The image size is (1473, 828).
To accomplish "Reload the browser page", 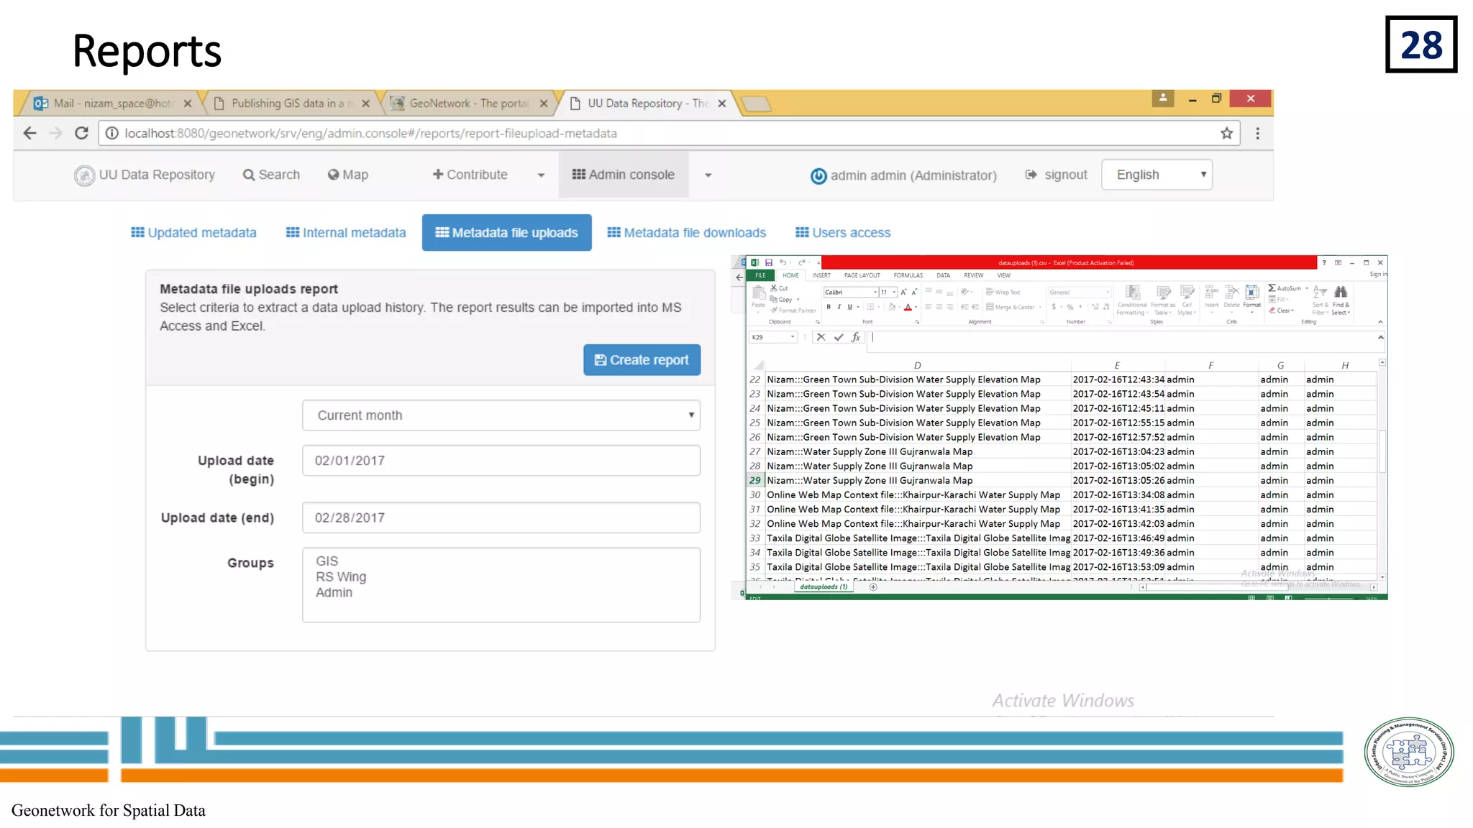I will click(x=81, y=133).
